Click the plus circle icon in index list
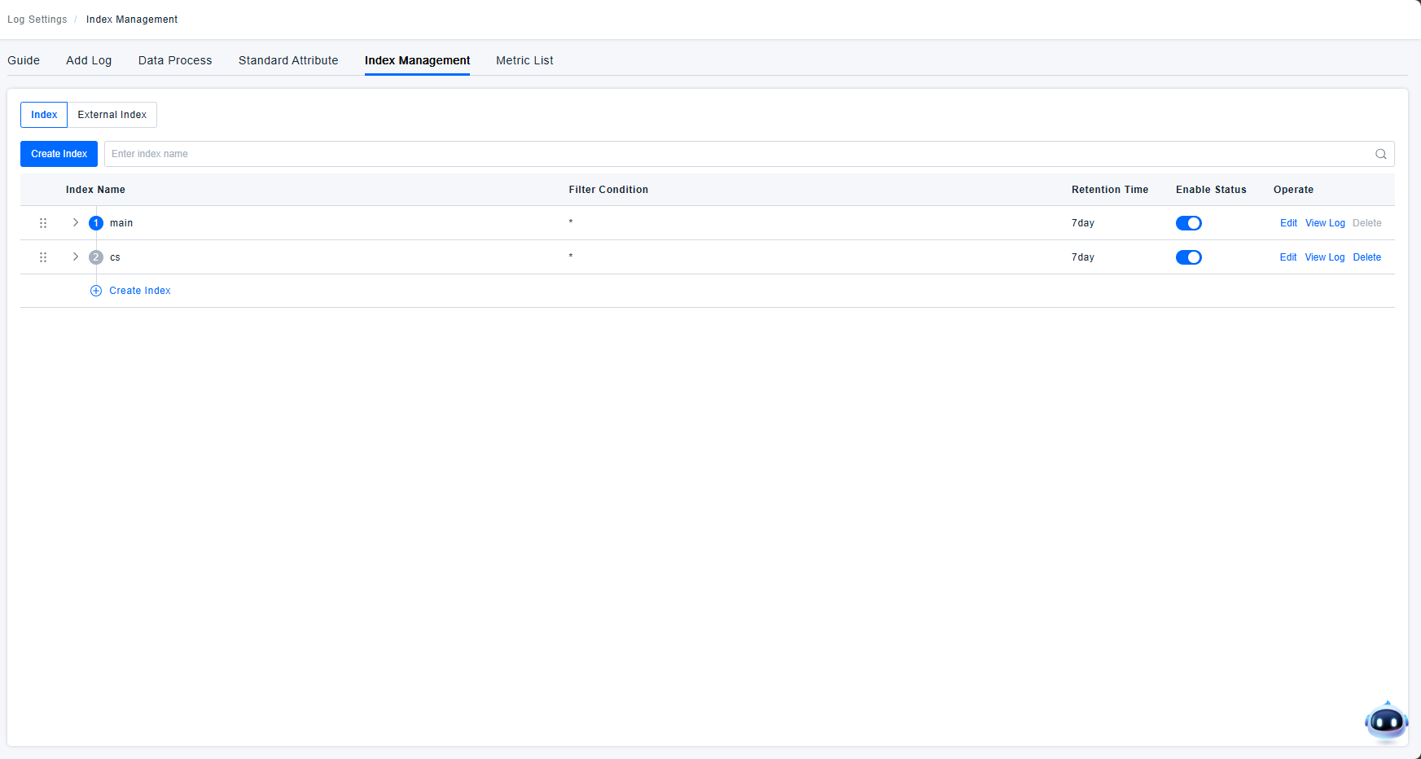The height and width of the screenshot is (759, 1421). pyautogui.click(x=96, y=291)
